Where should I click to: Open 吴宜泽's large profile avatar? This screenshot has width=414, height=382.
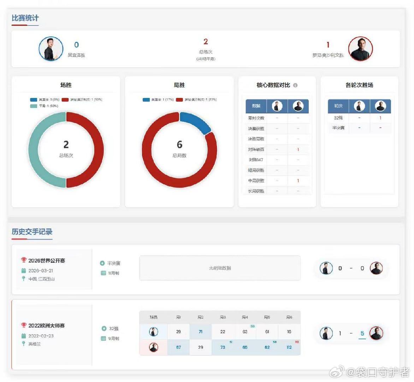51,49
